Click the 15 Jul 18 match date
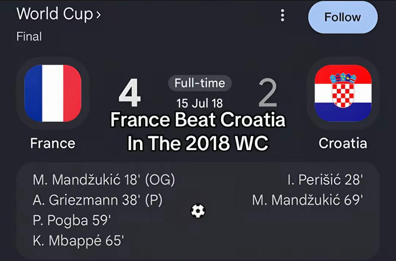The height and width of the screenshot is (261, 396). click(199, 103)
